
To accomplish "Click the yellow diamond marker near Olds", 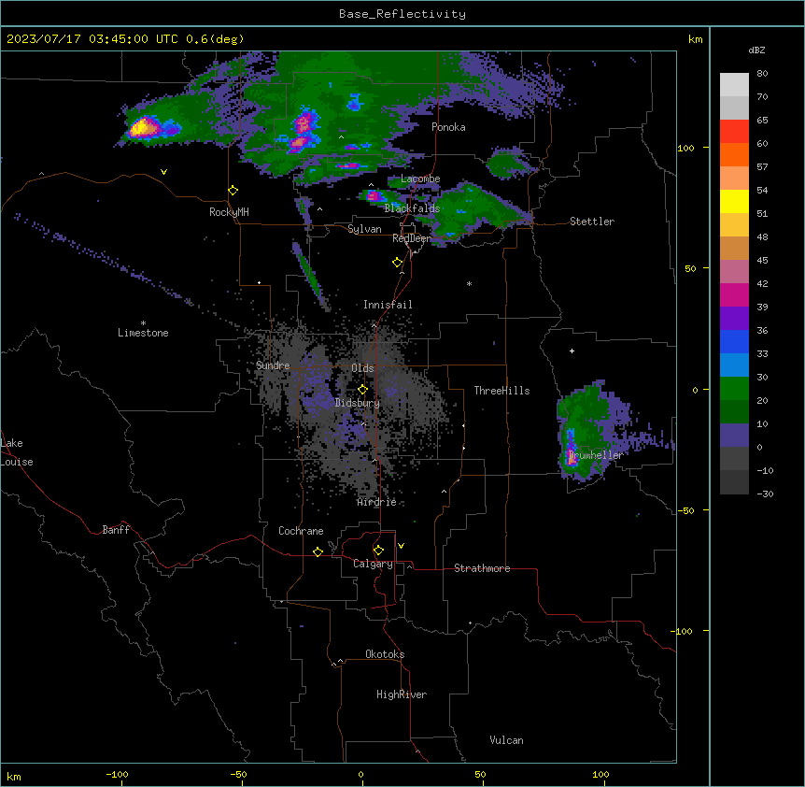I will [363, 390].
